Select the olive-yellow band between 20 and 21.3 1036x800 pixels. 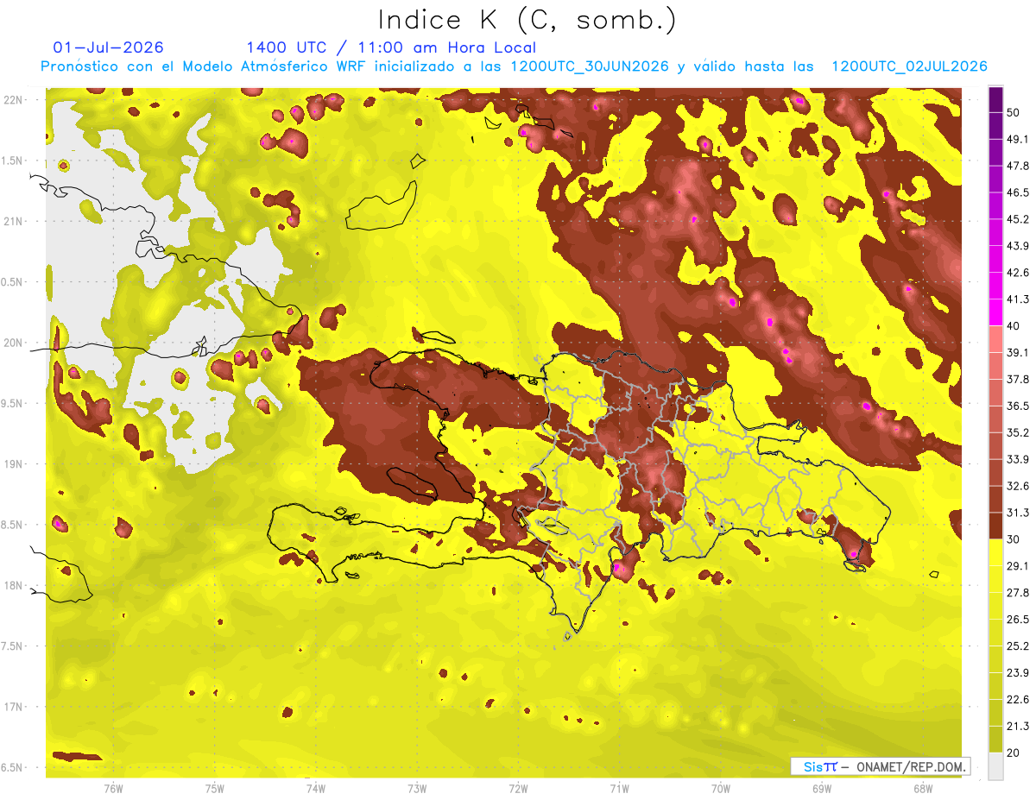click(x=995, y=739)
